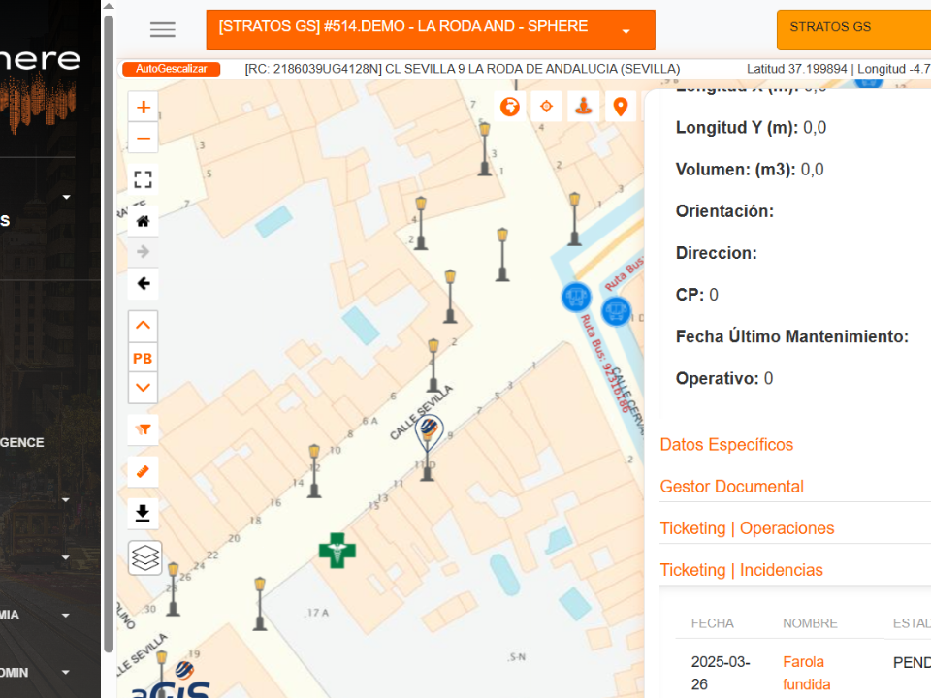Click the AutoGescalizar button
Screen dimensions: 931x698
(x=171, y=69)
